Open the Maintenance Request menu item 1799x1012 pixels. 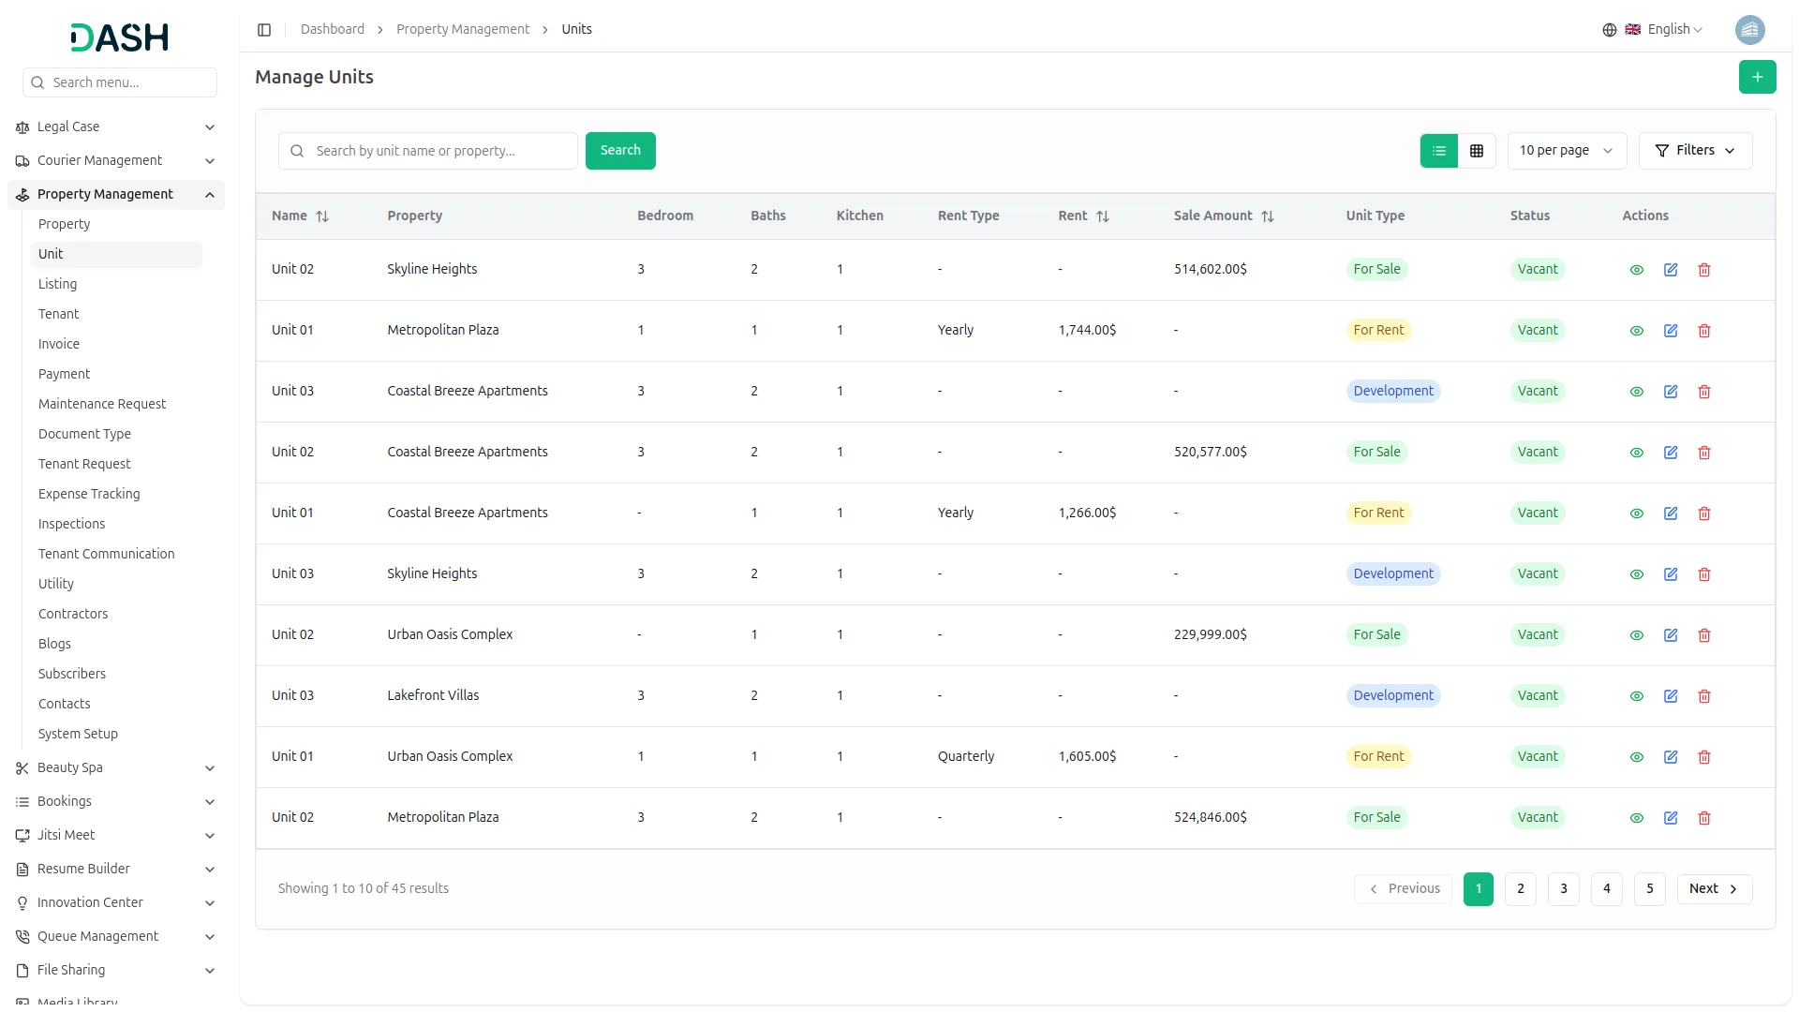(102, 404)
